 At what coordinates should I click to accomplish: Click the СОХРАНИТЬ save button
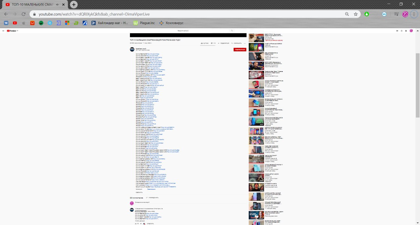tap(236, 43)
